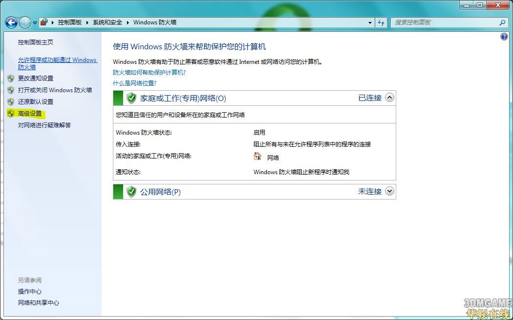Image resolution: width=513 pixels, height=320 pixels.
Task: Open 更改通知设置 link
Action: coord(35,79)
